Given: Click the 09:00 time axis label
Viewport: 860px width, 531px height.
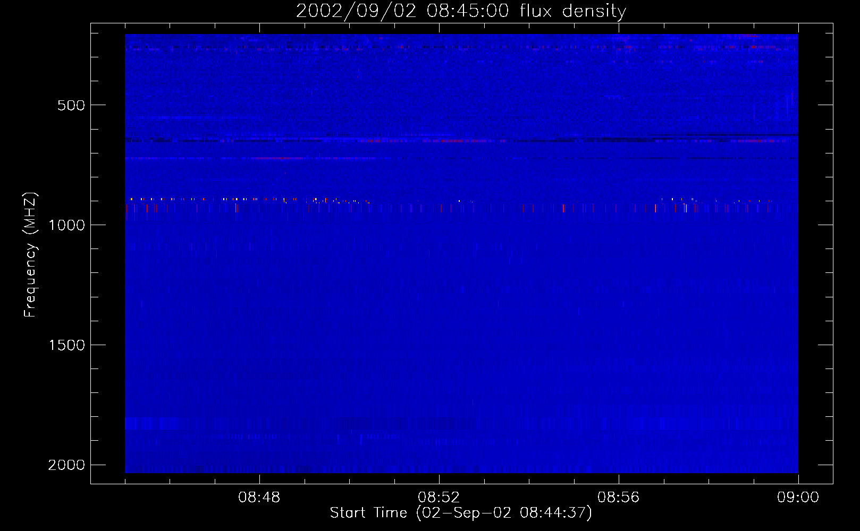Looking at the screenshot, I should (x=798, y=498).
